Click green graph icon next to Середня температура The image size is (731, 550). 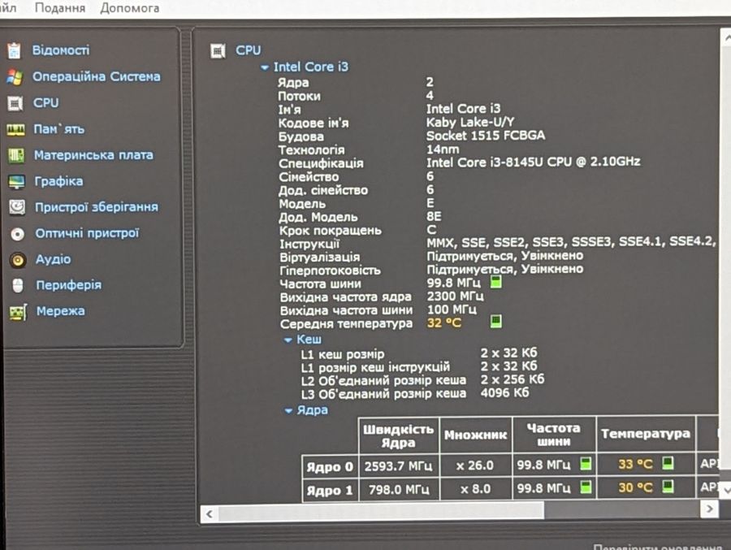tap(496, 321)
